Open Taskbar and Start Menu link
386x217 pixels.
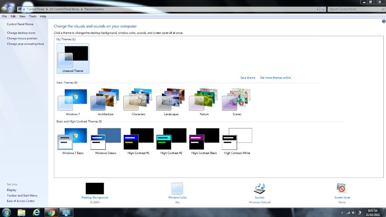tap(22, 196)
